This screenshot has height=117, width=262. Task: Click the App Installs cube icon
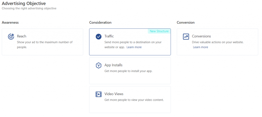coord(99,65)
